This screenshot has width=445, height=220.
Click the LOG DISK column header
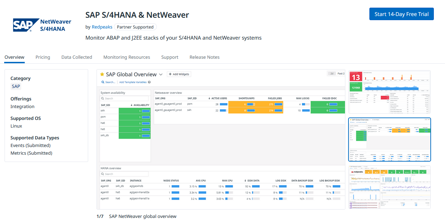click(x=281, y=181)
